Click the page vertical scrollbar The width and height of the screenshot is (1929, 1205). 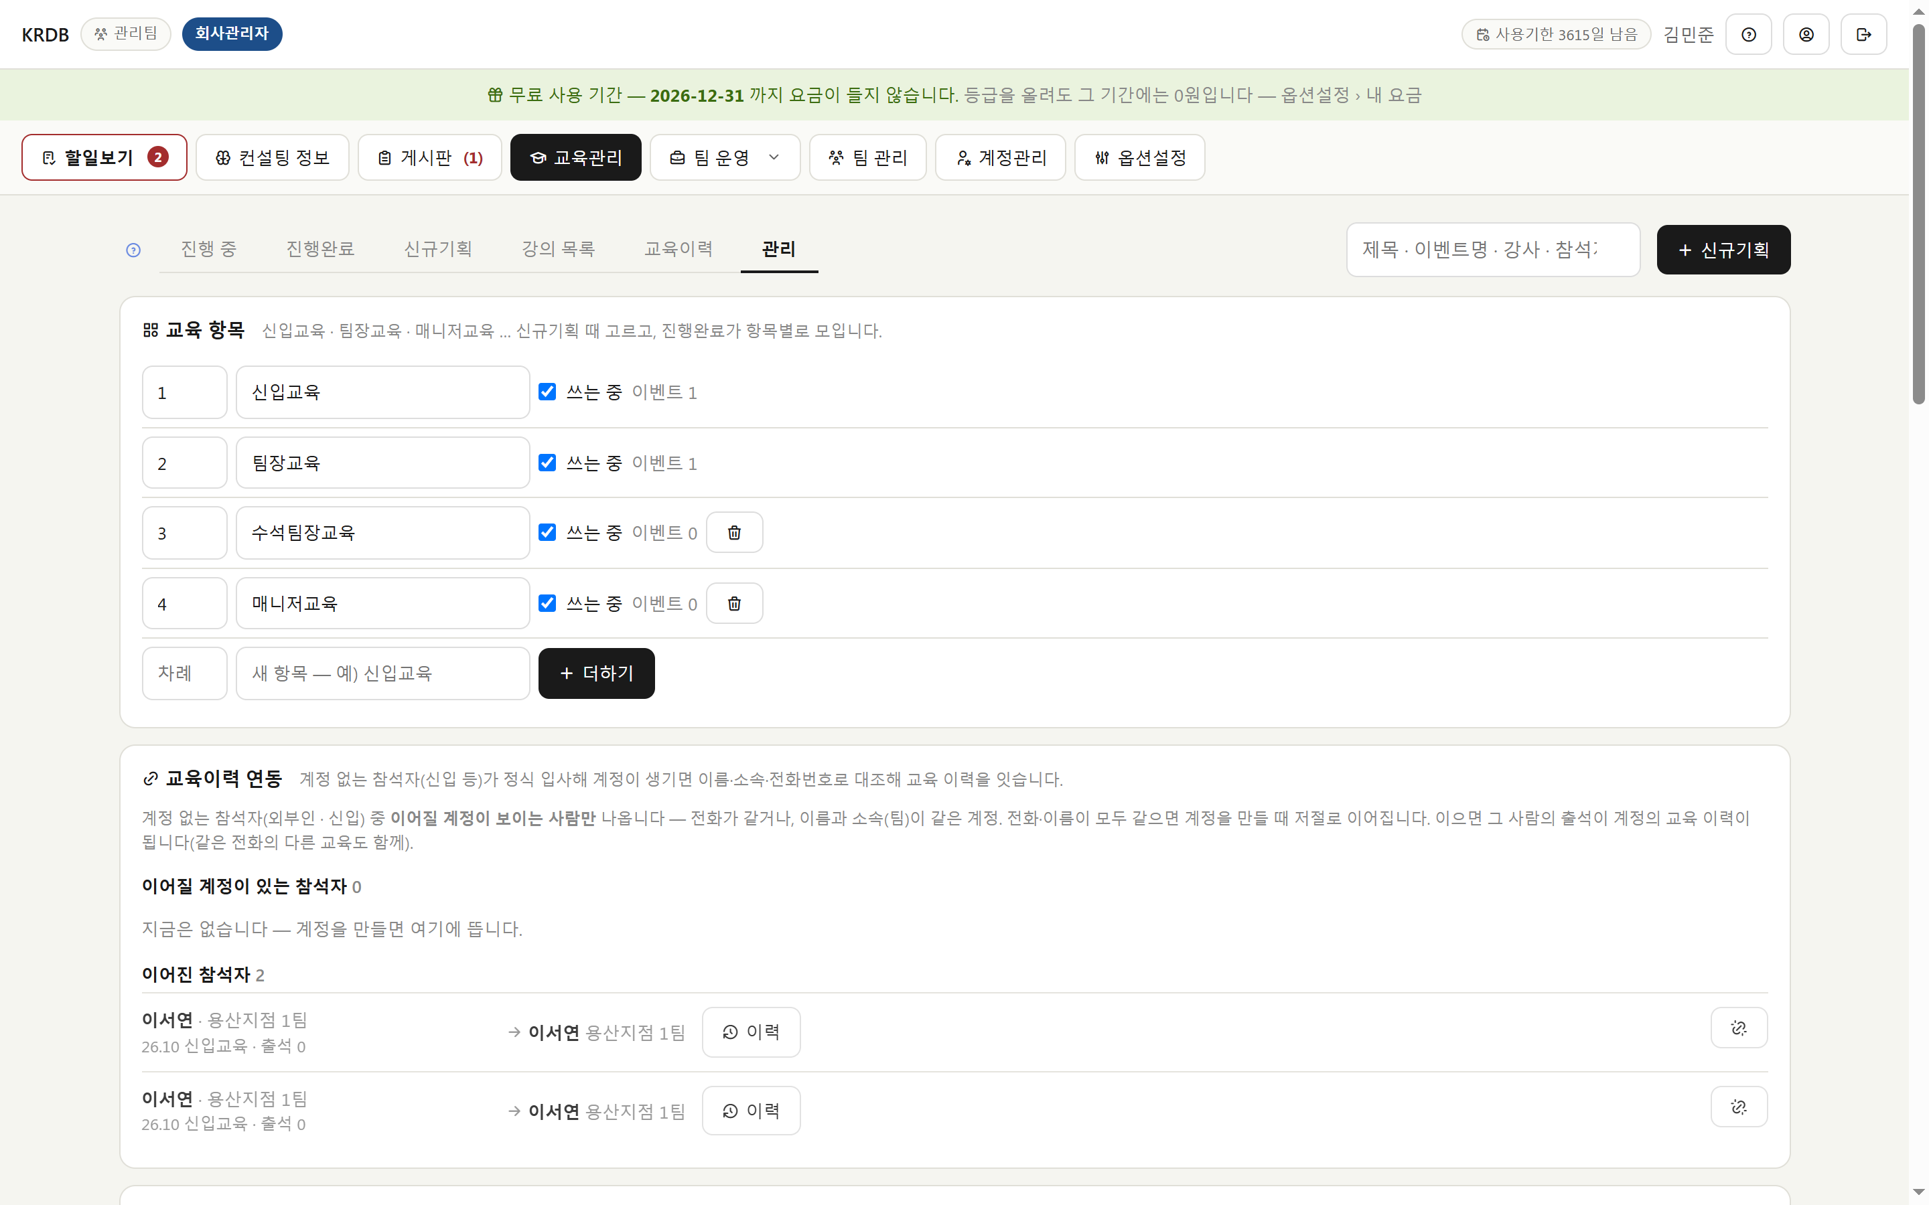(x=1919, y=215)
